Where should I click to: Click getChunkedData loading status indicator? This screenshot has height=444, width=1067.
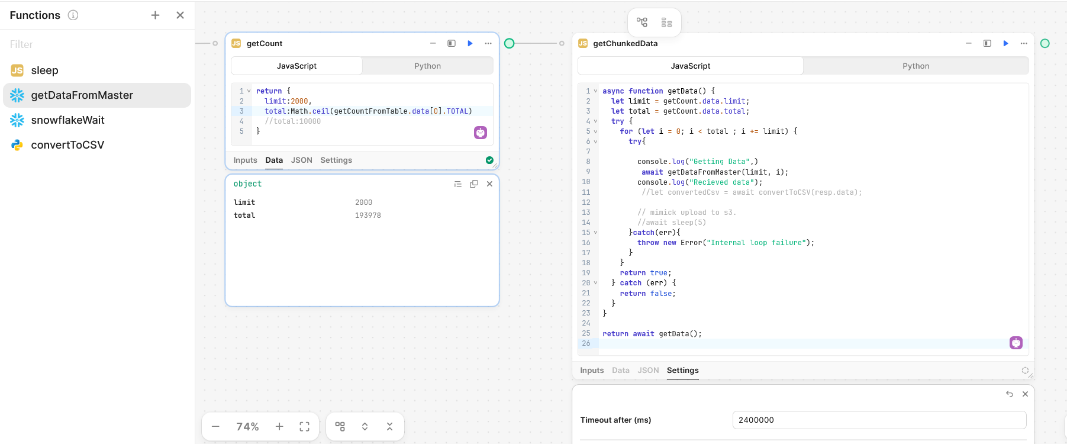(x=1025, y=370)
